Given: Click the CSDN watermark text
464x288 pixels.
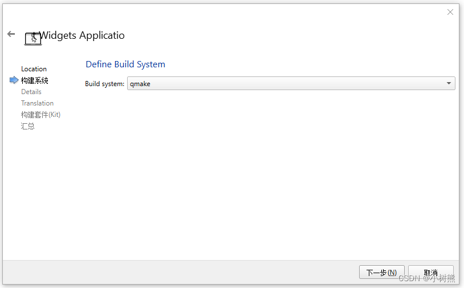Looking at the screenshot, I should coord(426,278).
